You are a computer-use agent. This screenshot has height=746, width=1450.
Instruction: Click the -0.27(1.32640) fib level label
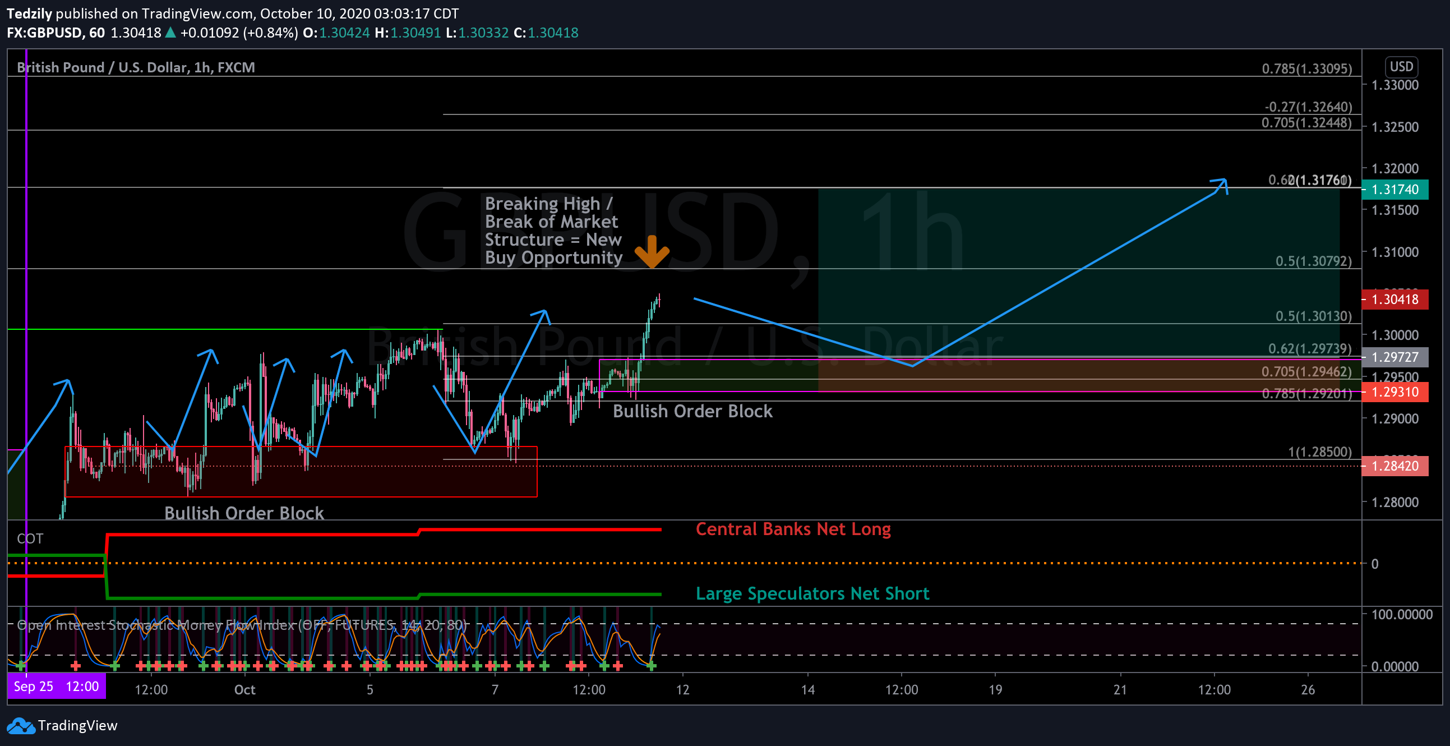click(1308, 107)
